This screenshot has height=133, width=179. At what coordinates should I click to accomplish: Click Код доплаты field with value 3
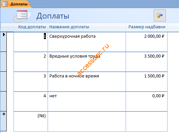click(31, 81)
